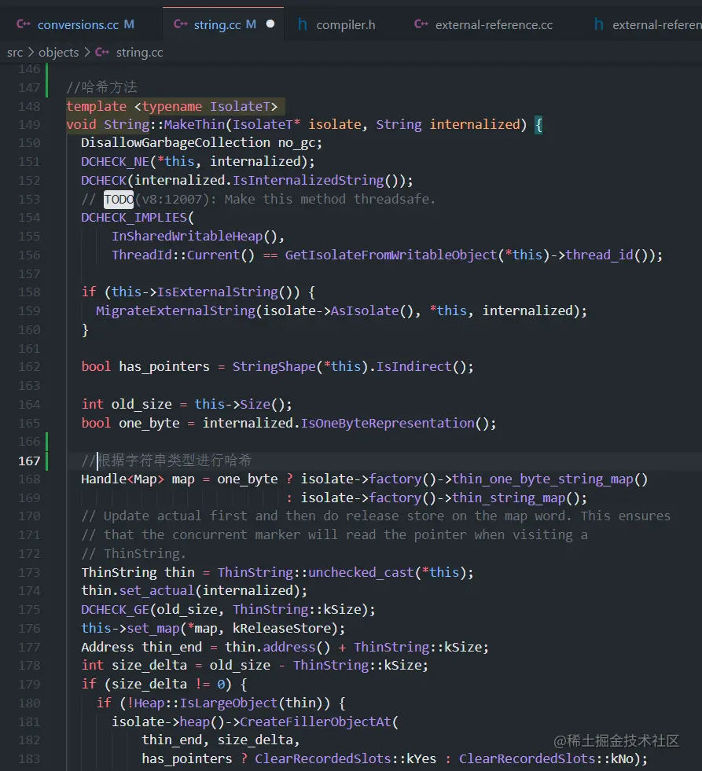
Task: Click 'CreateFillerObjectAt' on line 181
Action: click(315, 721)
